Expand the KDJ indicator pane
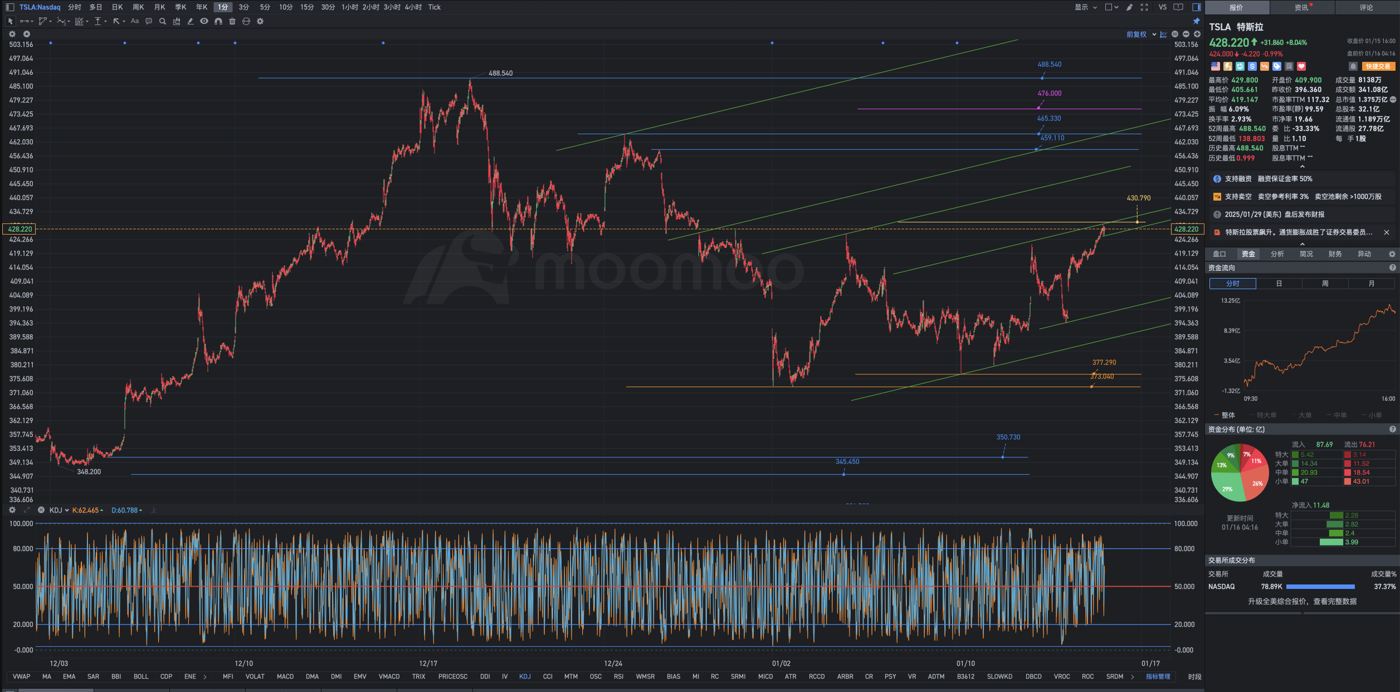1400x692 pixels. 26,510
